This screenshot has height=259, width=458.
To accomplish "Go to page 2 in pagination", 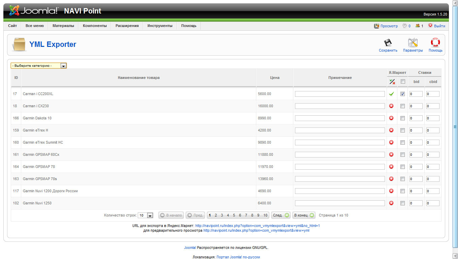I will point(216,215).
